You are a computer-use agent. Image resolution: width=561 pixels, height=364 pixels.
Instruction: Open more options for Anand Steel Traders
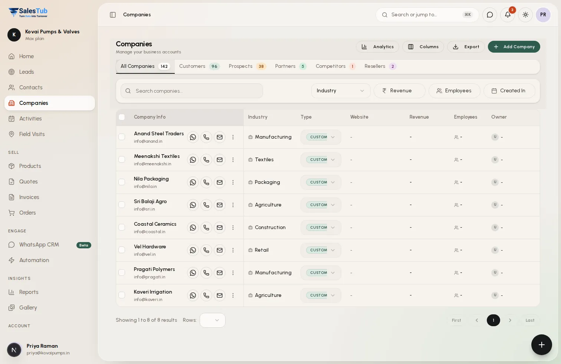pos(233,137)
